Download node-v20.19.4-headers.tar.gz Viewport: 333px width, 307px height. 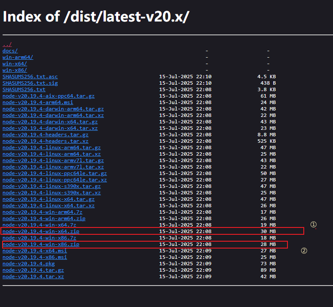pos(46,135)
